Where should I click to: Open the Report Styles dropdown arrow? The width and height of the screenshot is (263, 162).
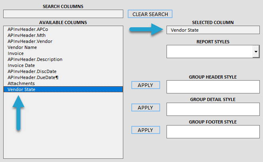click(x=256, y=52)
